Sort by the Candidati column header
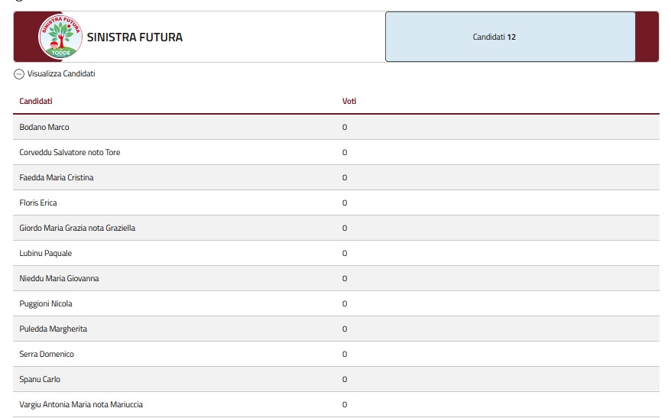Image resolution: width=671 pixels, height=418 pixels. coord(35,101)
